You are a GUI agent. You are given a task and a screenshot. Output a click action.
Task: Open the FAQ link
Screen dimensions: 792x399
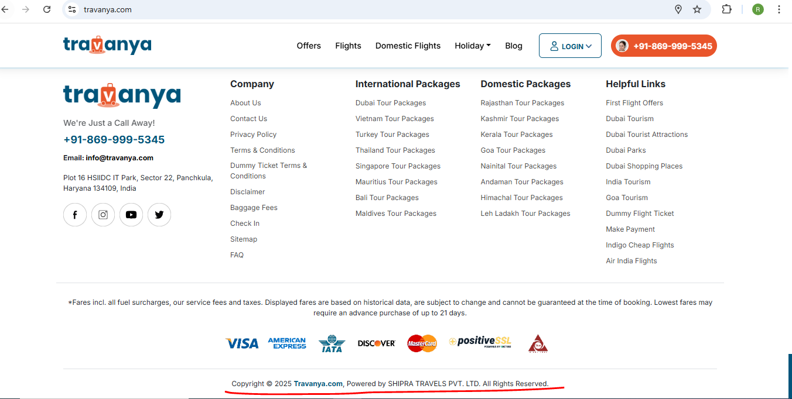tap(237, 255)
